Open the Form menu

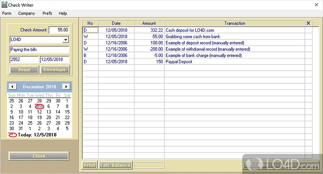[6, 13]
